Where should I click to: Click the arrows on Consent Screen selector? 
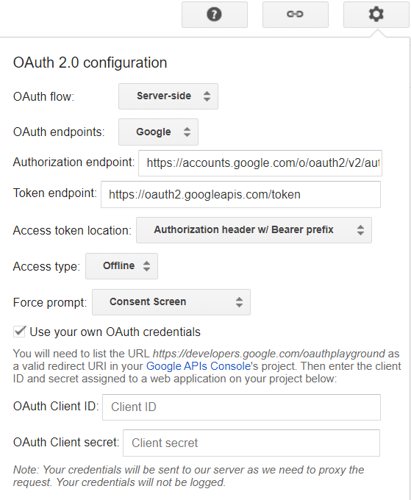pyautogui.click(x=239, y=302)
